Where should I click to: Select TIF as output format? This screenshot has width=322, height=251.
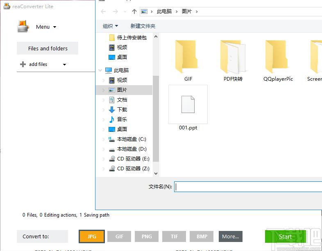(174, 236)
